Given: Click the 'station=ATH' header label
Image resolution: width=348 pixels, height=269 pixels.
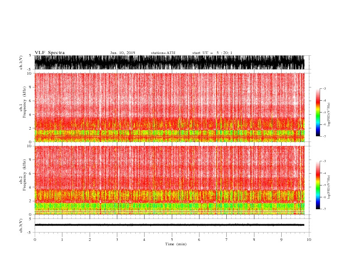Looking at the screenshot, I should 163,53.
